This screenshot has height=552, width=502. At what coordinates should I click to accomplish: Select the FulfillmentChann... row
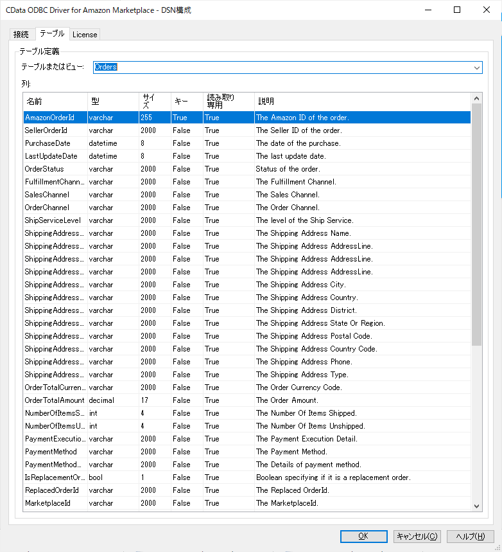coord(247,182)
